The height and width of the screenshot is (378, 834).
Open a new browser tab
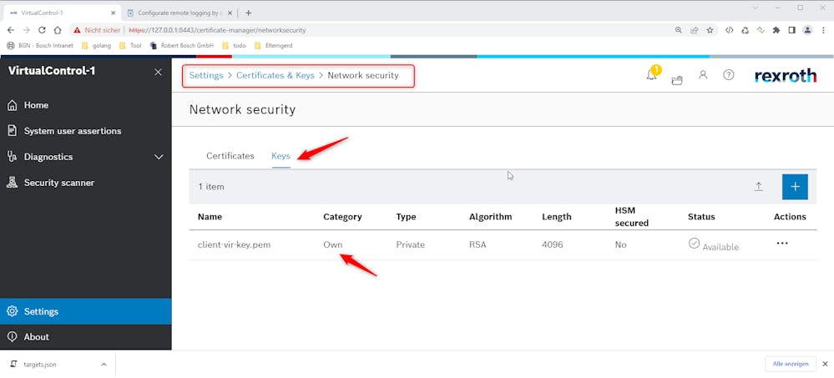(x=249, y=13)
